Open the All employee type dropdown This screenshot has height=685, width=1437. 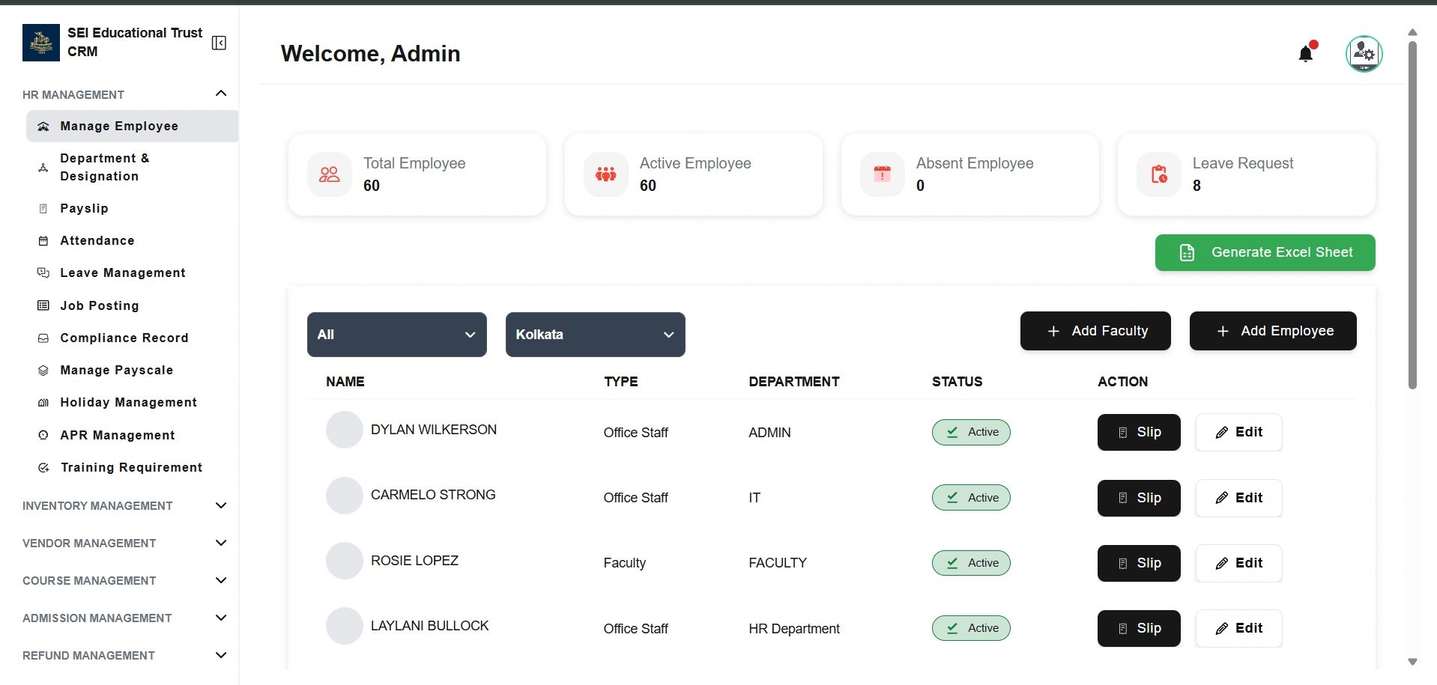396,335
